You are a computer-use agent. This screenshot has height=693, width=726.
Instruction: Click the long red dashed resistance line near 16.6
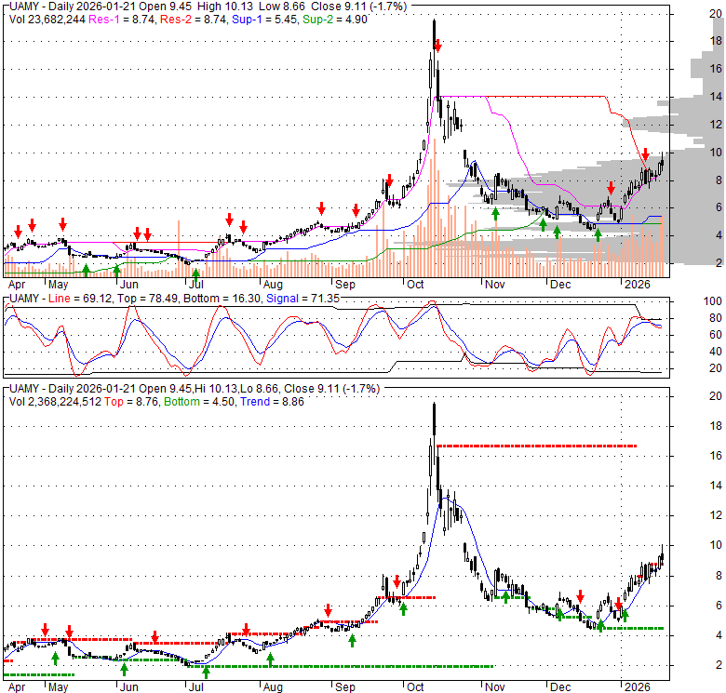pos(537,446)
